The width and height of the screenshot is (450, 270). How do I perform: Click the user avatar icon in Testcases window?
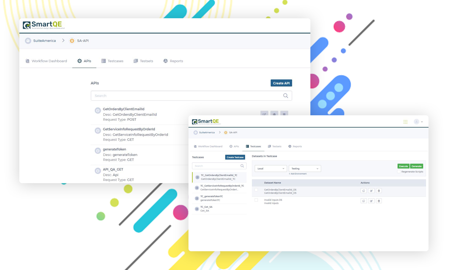click(x=416, y=122)
